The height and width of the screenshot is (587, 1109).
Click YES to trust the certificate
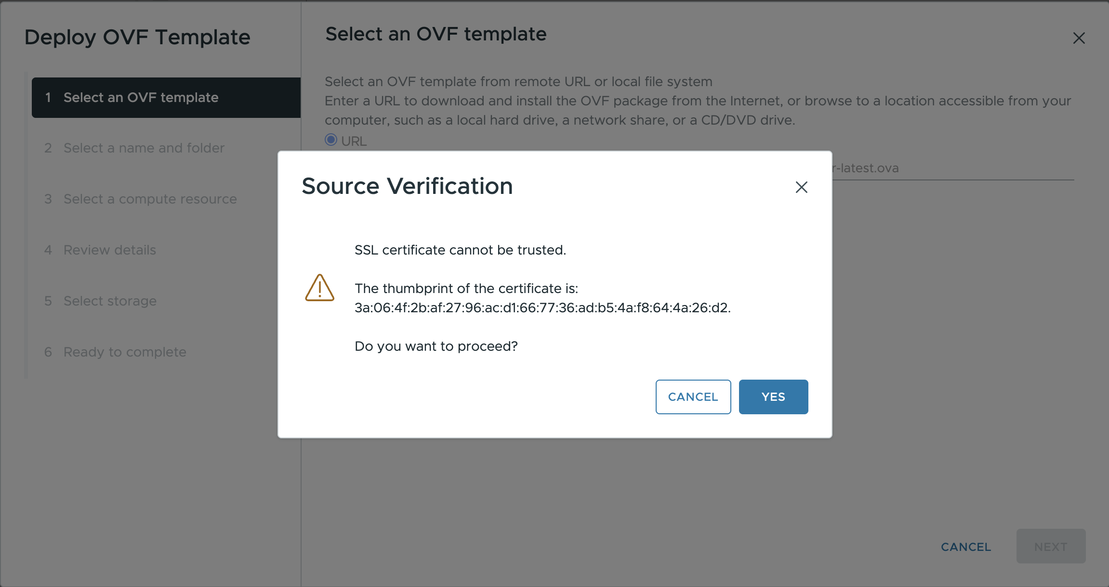[x=773, y=396]
